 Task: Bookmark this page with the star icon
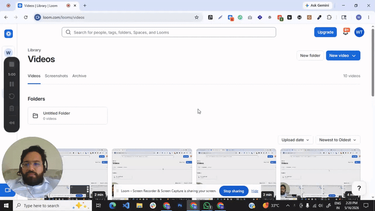(196, 17)
